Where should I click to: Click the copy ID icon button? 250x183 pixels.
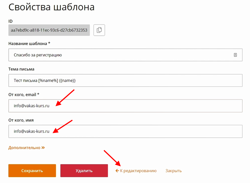click(99, 30)
